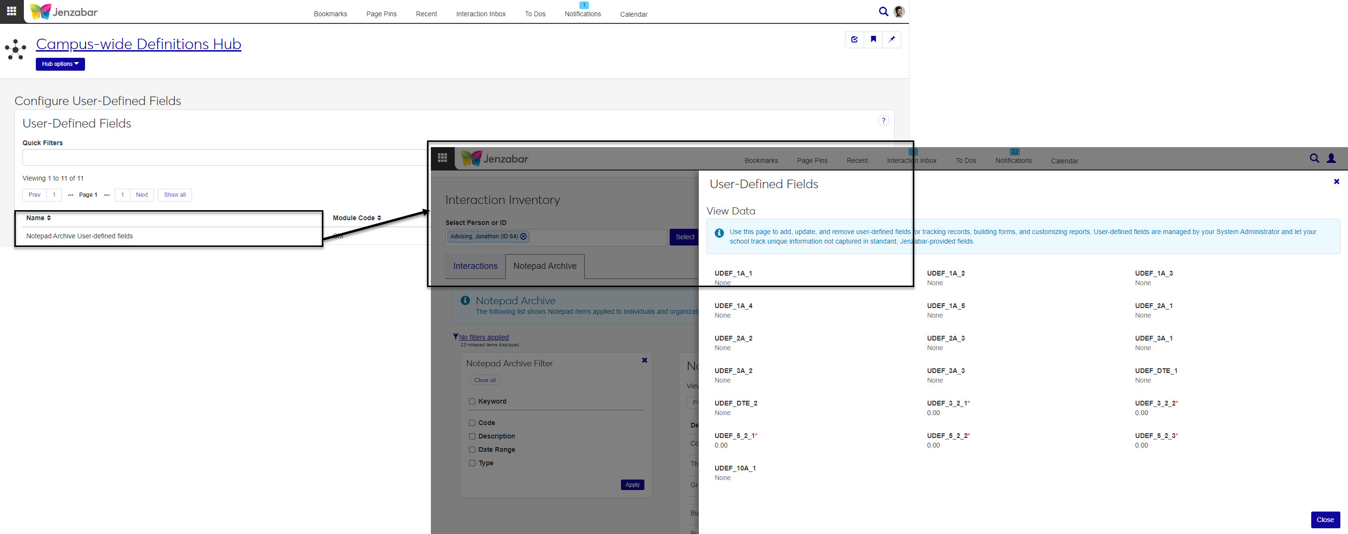Click the bookmark page icon
Screen dimensions: 1348x534
click(x=873, y=39)
